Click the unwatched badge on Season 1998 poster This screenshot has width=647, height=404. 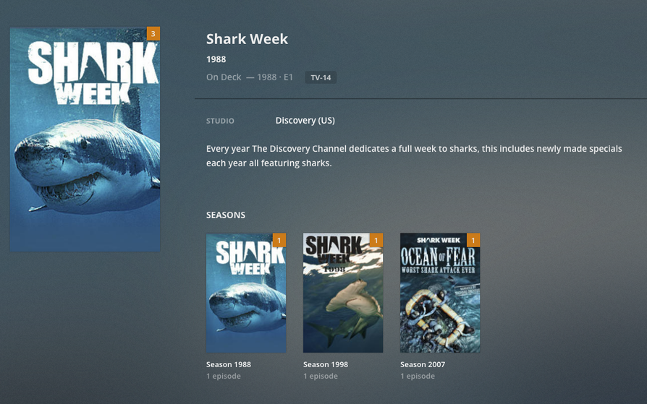click(x=376, y=241)
